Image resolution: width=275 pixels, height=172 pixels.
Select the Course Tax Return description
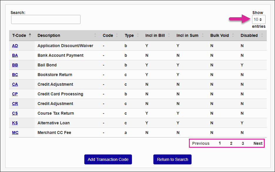[56, 113]
